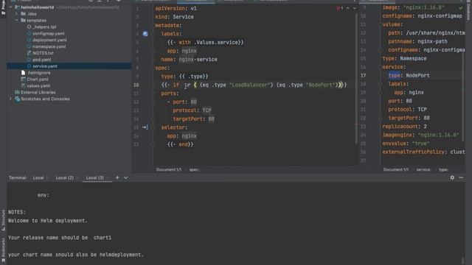Click 'replicacount: 2' in values.yaml
Viewport: 472px width, 265px height.
pyautogui.click(x=404, y=127)
